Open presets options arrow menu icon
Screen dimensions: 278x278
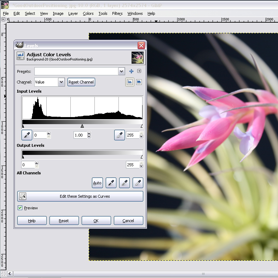pyautogui.click(x=139, y=71)
